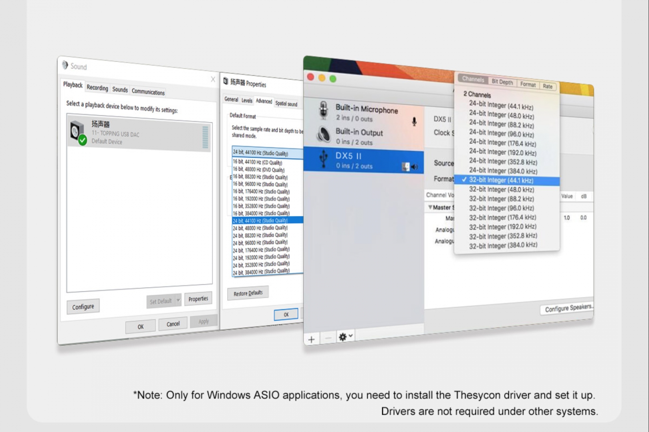Select 16 bit, 48000 Hz (DVD Quality)
The image size is (649, 432).
coord(259,170)
